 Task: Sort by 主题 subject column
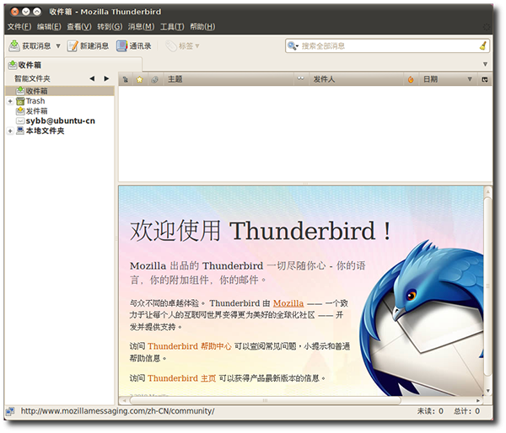(x=229, y=79)
